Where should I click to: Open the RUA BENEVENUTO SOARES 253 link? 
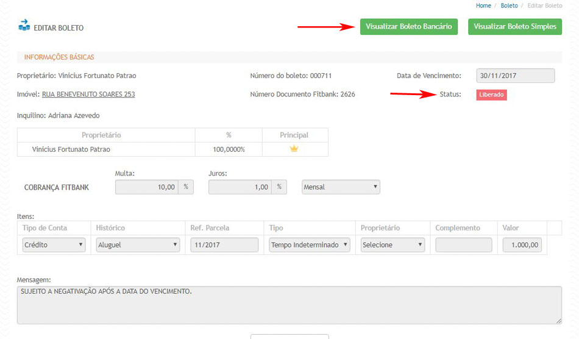(88, 95)
